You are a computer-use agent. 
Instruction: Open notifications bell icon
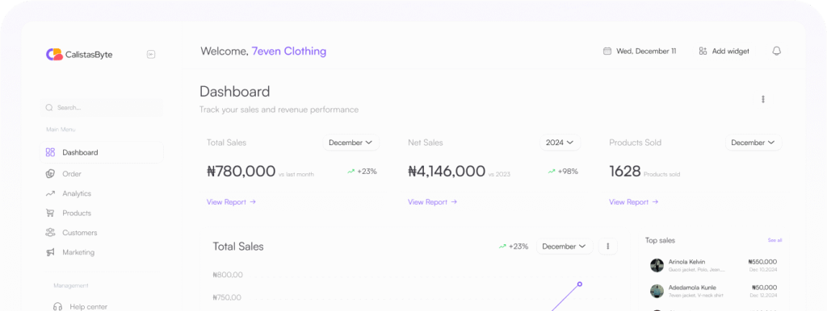pos(776,51)
